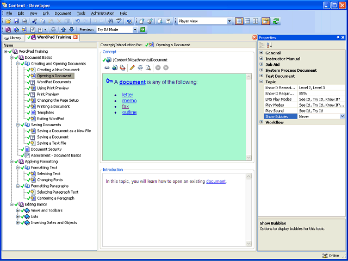Click the Help question mark icon
Screen dimensions: 348x261
point(129,21)
